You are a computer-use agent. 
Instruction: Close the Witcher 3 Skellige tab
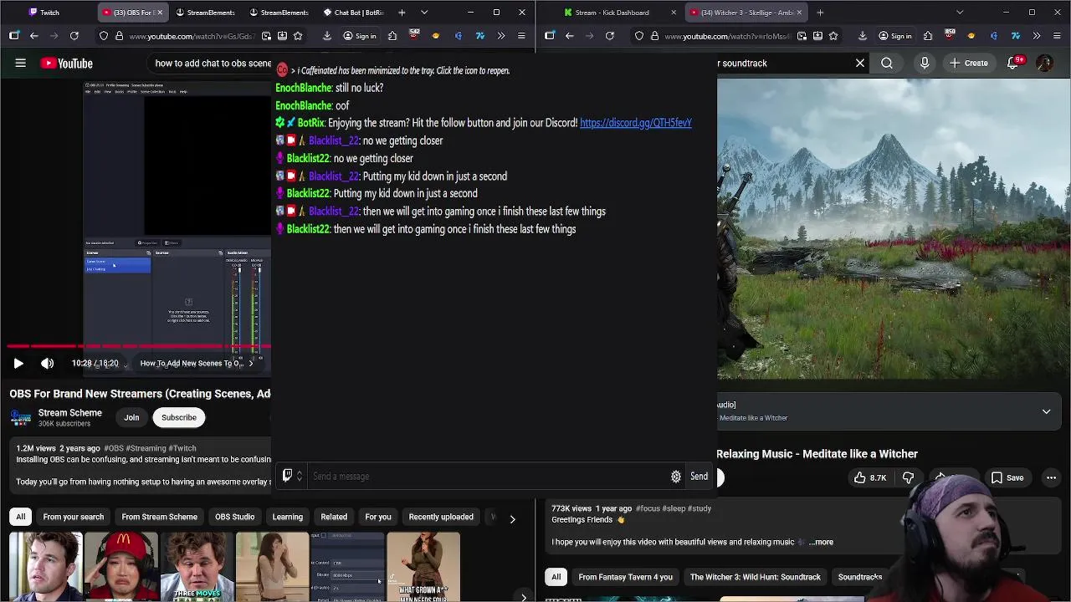pos(799,13)
